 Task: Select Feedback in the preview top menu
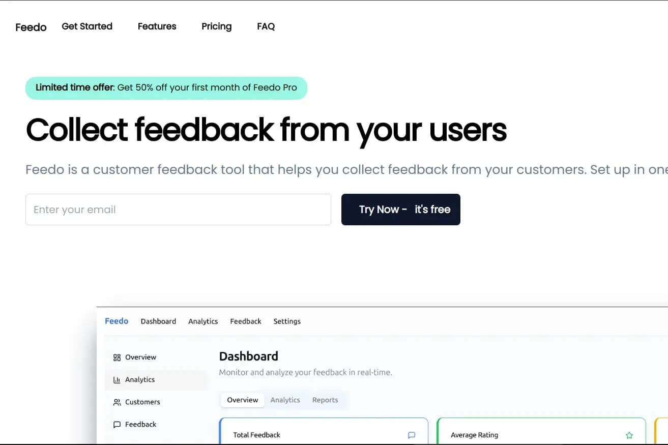246,321
